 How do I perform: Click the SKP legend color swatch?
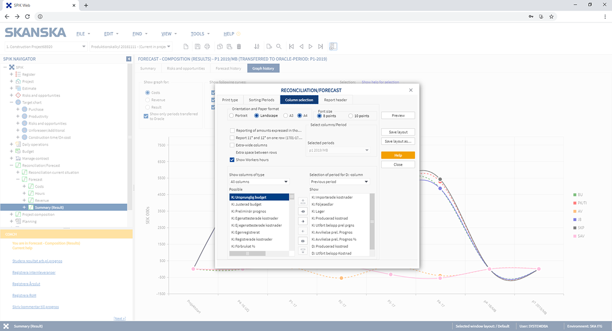pyautogui.click(x=575, y=228)
